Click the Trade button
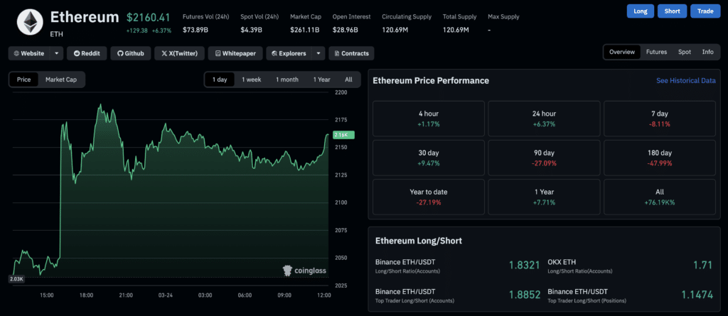 (x=705, y=11)
